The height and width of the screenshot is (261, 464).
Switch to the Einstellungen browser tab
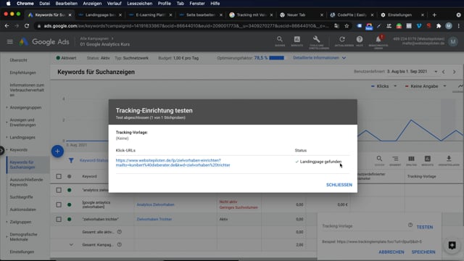(402, 14)
